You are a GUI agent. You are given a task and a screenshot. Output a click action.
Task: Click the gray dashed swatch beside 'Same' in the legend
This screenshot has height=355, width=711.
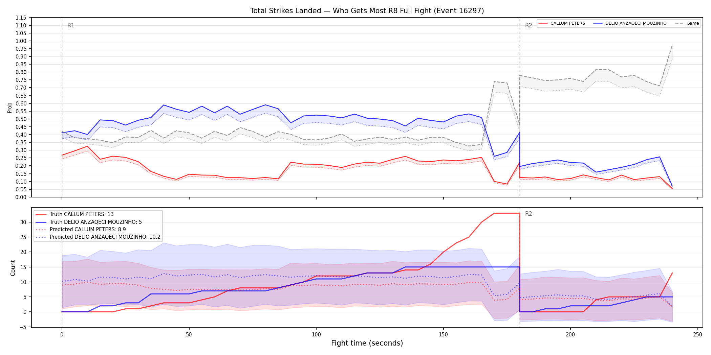(680, 23)
